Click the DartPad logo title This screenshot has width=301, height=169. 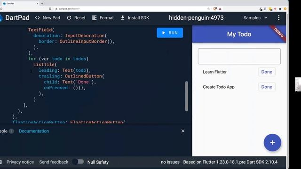tap(17, 18)
